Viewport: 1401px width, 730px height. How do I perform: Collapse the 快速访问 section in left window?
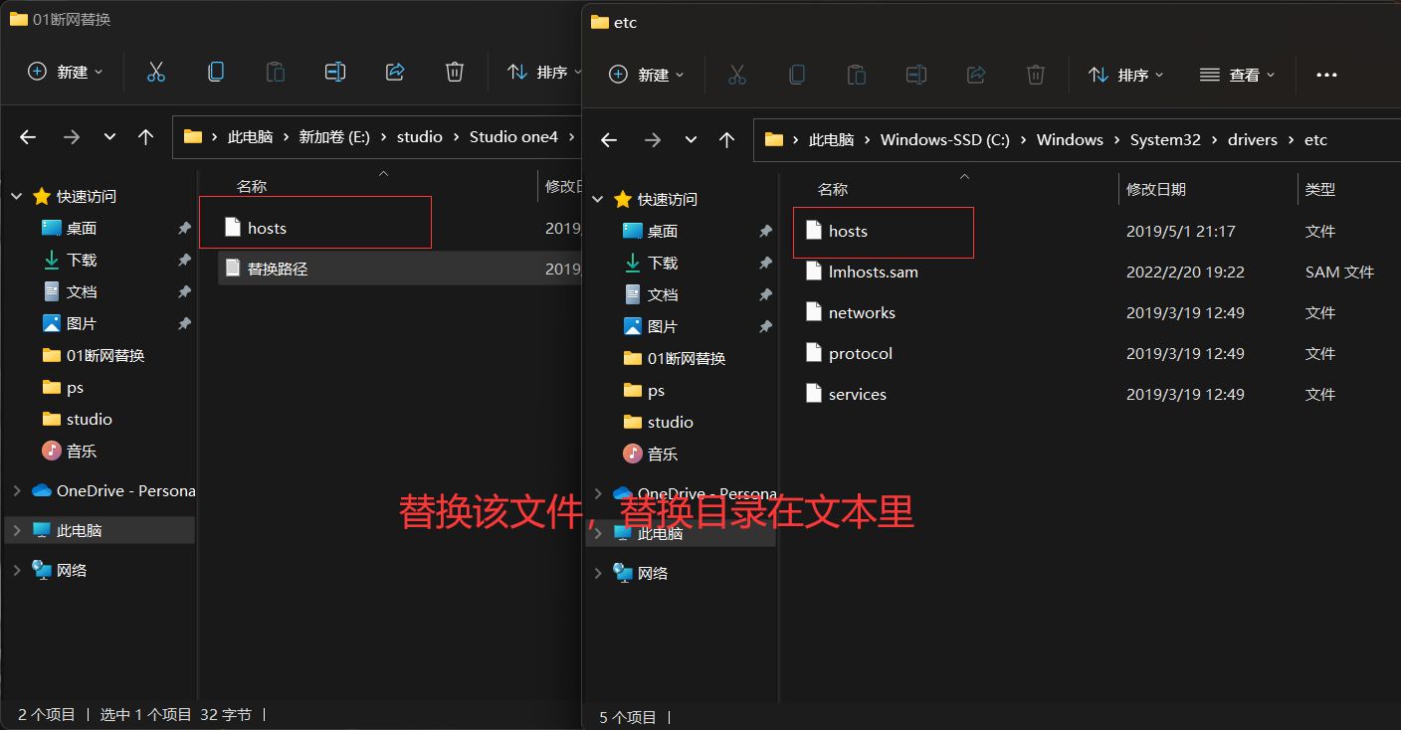[17, 197]
